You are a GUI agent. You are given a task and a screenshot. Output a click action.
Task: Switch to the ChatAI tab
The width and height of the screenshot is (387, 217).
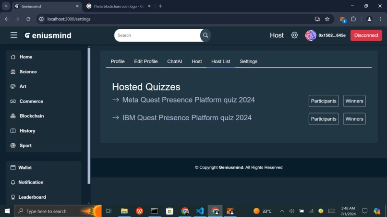[x=174, y=62]
